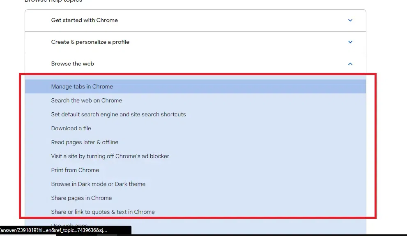Click the upward chevron on Browse the web

[350, 64]
